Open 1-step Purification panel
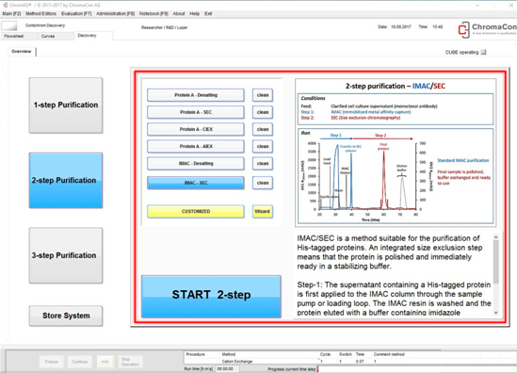Viewport: 517px width, 373px height. pos(66,105)
